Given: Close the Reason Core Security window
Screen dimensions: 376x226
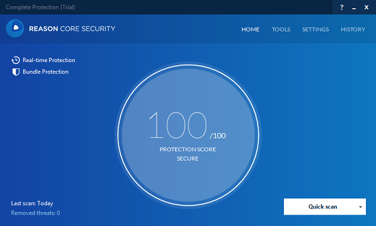Looking at the screenshot, I should [x=367, y=7].
